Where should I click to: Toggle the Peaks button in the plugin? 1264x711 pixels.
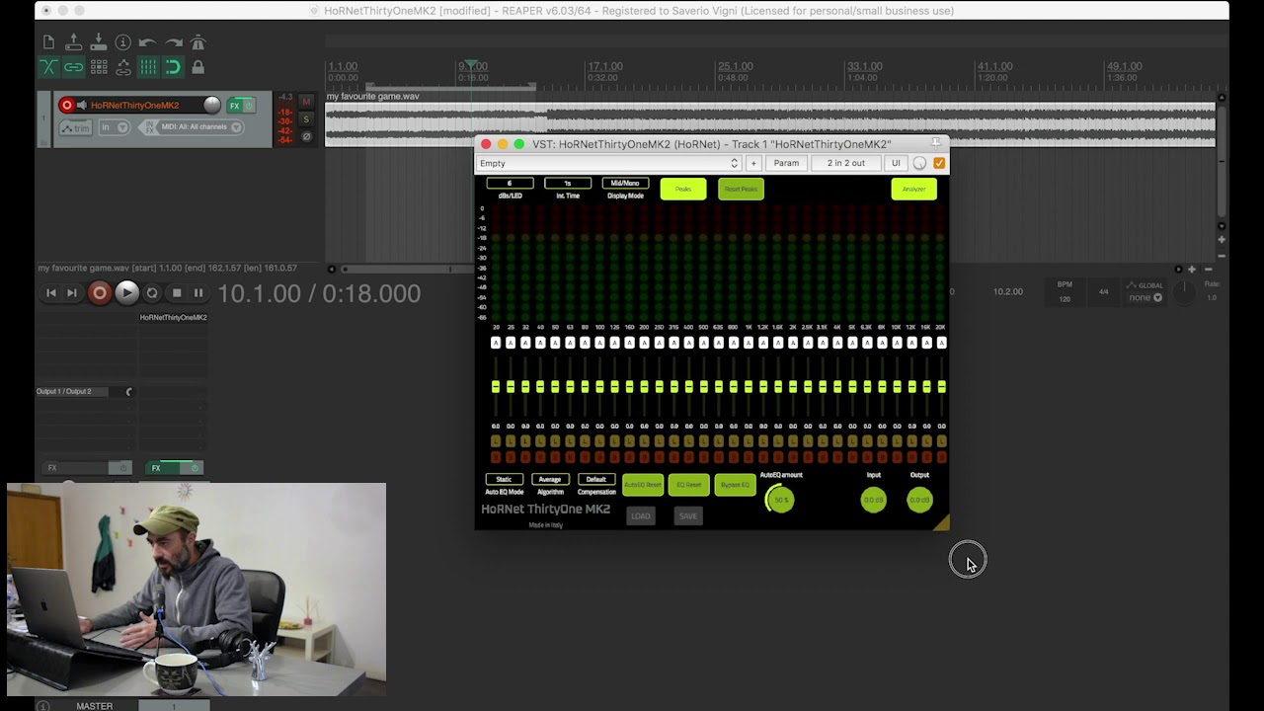[683, 189]
